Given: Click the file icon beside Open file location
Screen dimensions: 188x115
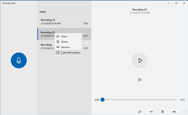Looking at the screenshot, I should (58, 52).
